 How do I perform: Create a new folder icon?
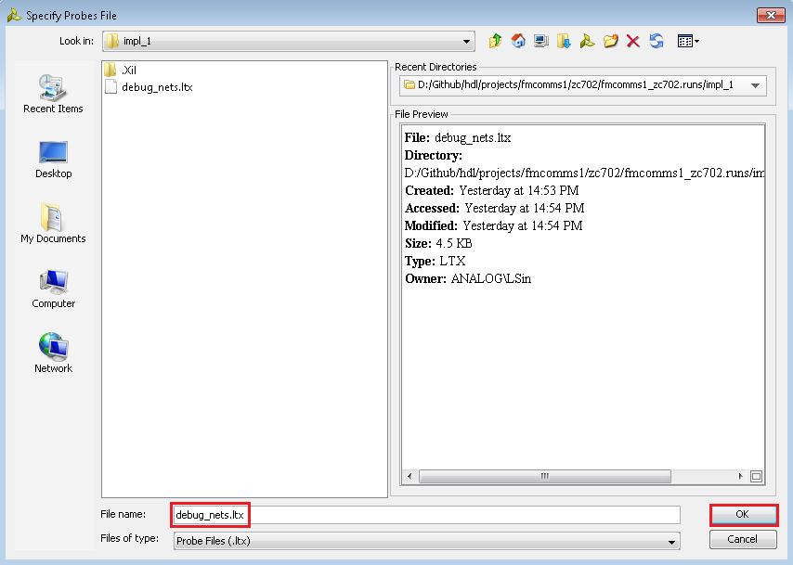point(610,41)
